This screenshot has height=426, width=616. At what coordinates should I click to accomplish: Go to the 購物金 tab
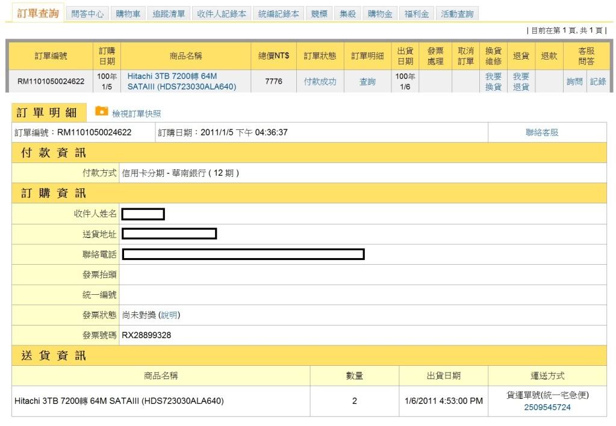click(380, 14)
